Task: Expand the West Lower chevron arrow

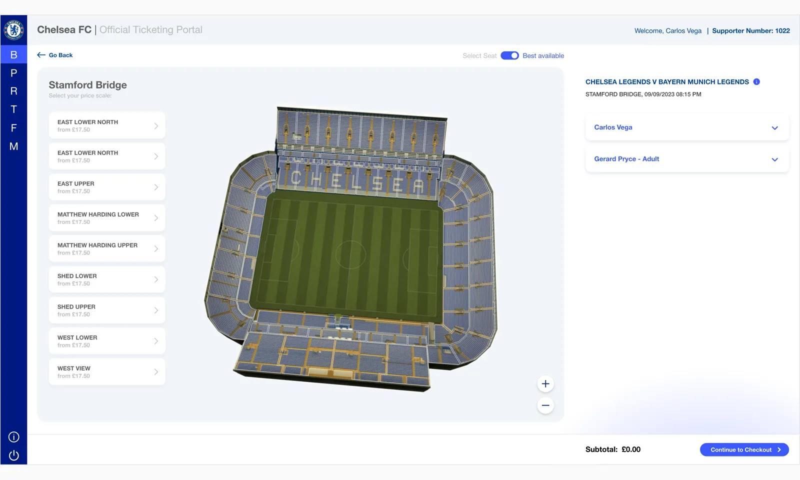Action: point(156,341)
